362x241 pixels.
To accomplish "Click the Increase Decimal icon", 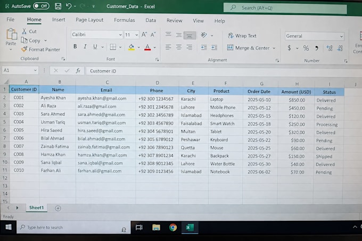I will (x=330, y=48).
